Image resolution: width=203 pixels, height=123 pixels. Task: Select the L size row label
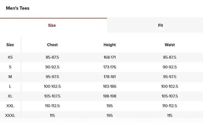[10, 87]
